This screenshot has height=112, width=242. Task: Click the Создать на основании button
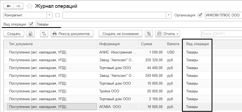click(120, 34)
